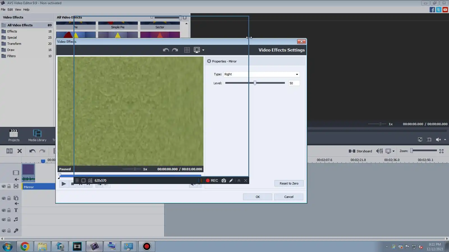Viewport: 449px width, 252px height.
Task: Click the dialog playback speed slider
Action: 132,169
